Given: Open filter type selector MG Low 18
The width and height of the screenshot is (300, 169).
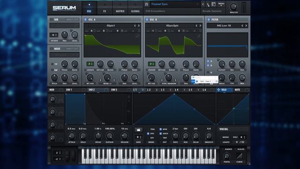Looking at the screenshot, I should [224, 25].
